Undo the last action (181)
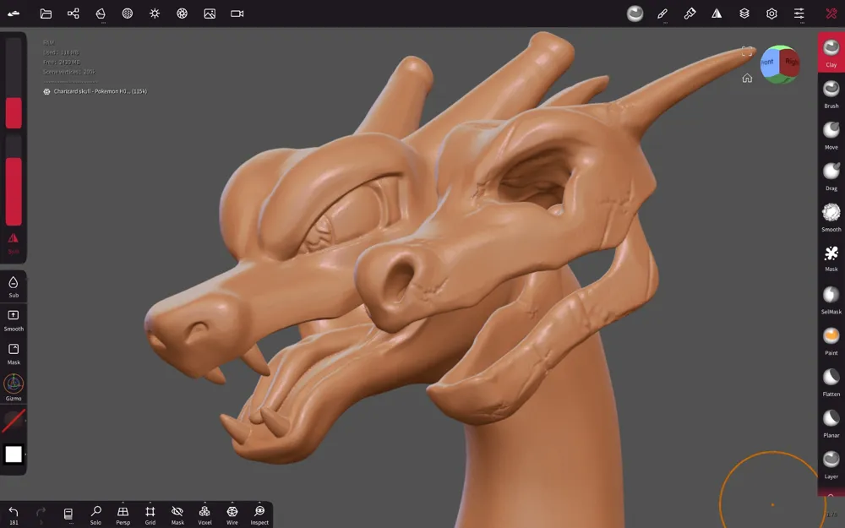 click(x=14, y=514)
